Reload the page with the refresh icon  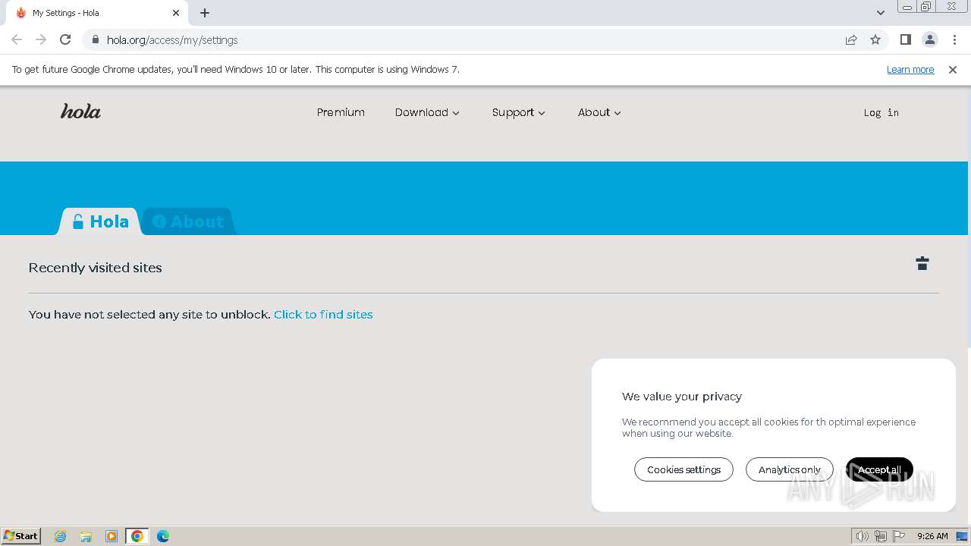click(x=65, y=39)
